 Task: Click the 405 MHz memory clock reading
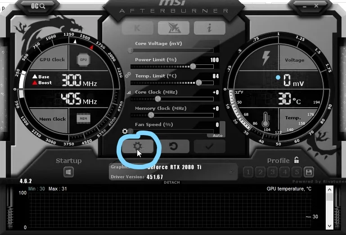[79, 99]
